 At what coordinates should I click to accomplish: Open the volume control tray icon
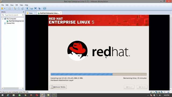pos(160,95)
